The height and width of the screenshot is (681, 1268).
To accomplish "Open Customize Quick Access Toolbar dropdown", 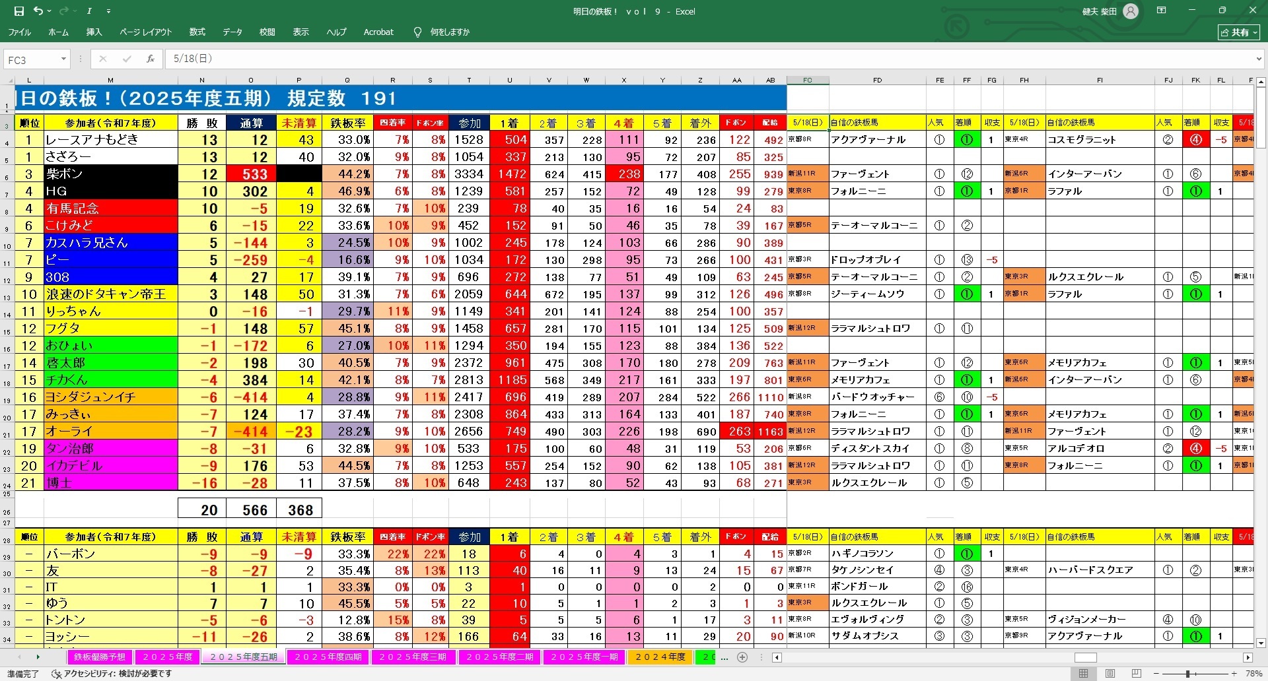I will coord(109,11).
